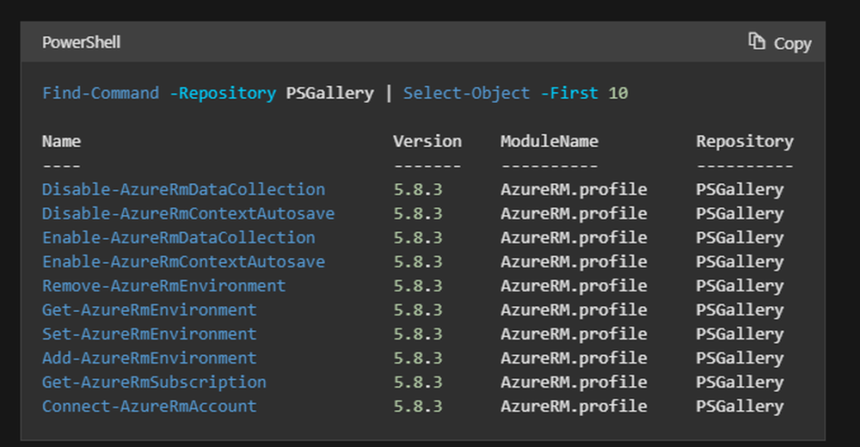Click Remove-AzureRmEnvironment in the Name column
Image resolution: width=860 pixels, height=447 pixels.
(164, 285)
